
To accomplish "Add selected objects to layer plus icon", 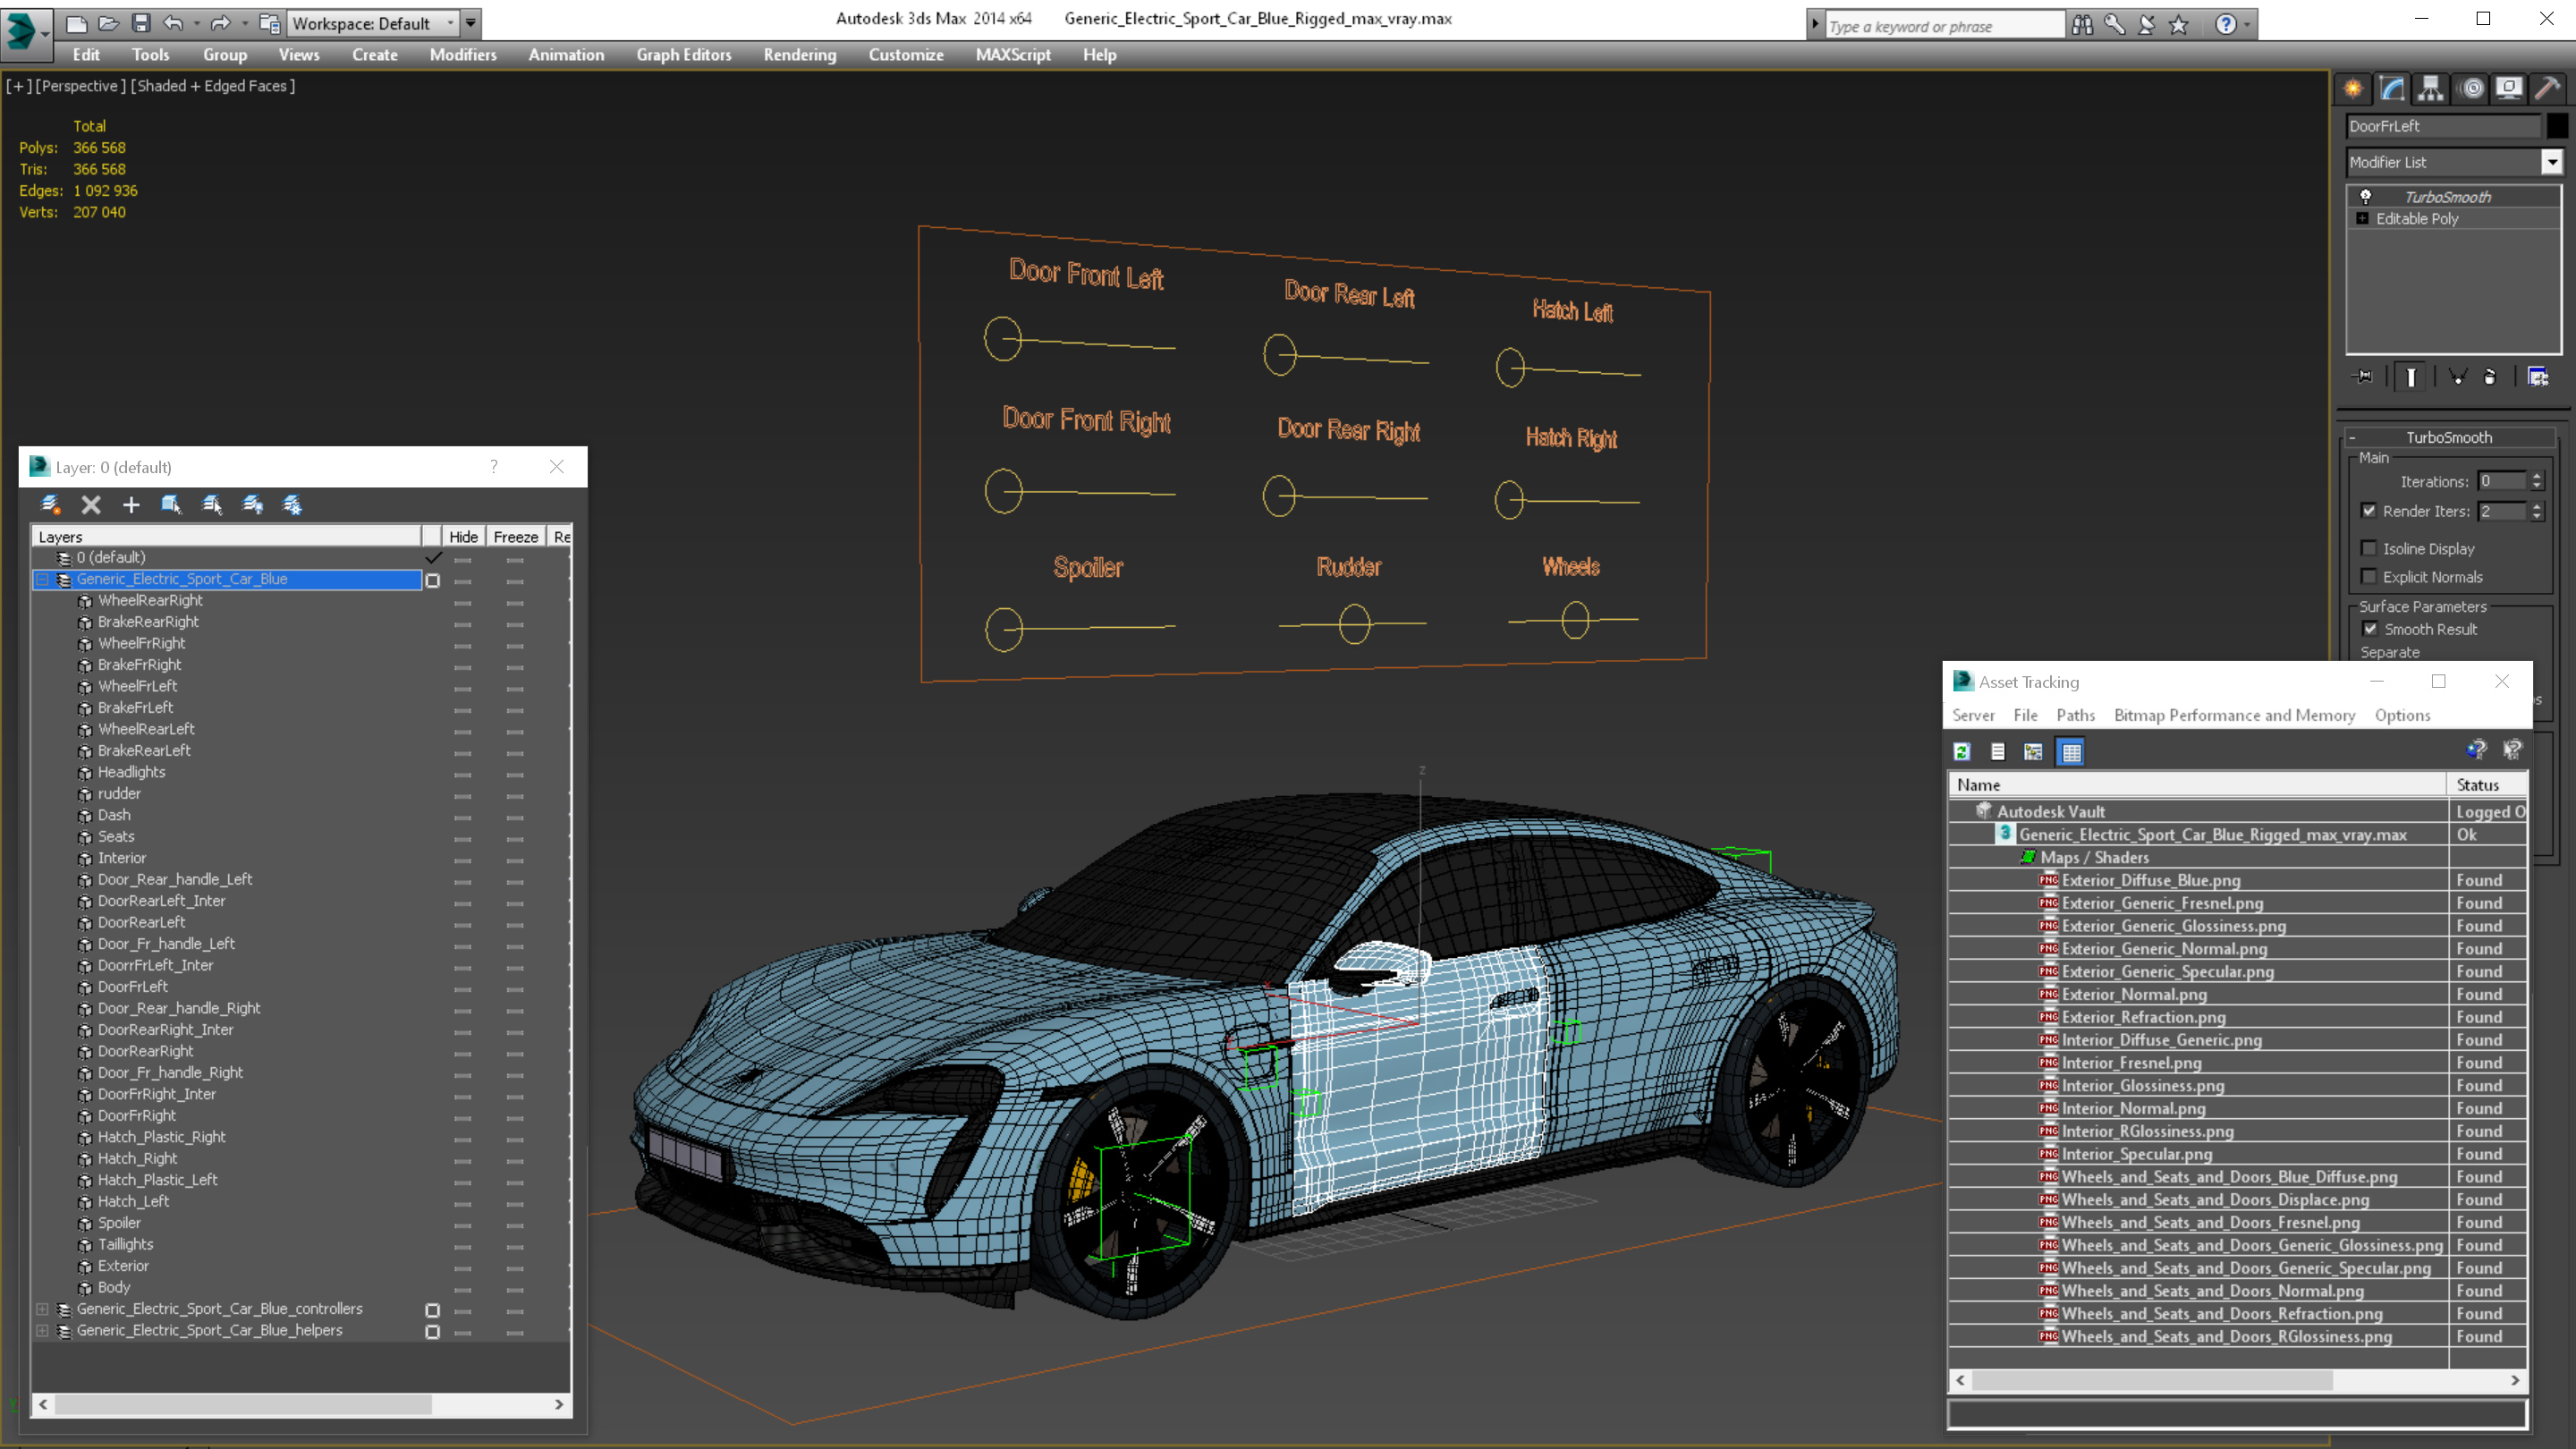I will pyautogui.click(x=131, y=505).
